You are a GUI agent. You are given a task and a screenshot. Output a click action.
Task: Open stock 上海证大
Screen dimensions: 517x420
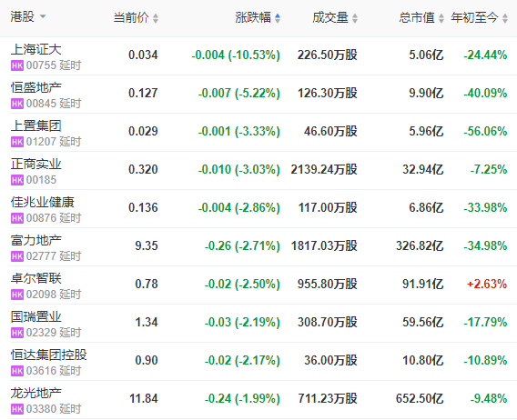[x=35, y=49]
